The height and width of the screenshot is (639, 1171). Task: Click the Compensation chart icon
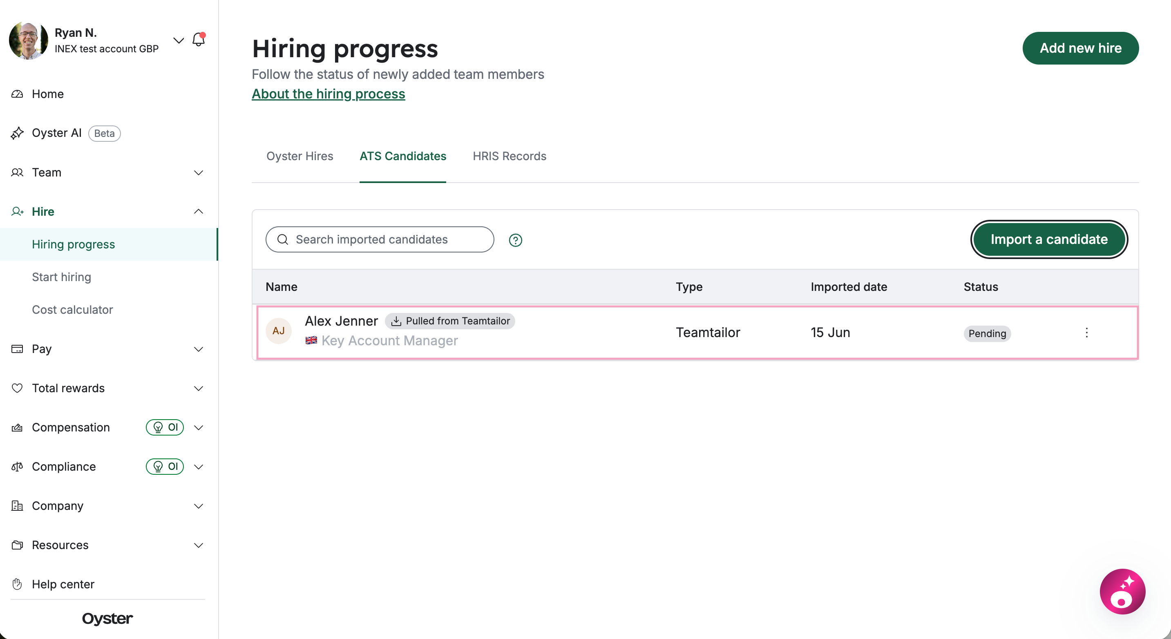(x=17, y=428)
